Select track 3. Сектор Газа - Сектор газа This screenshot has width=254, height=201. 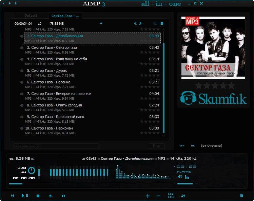92,50
